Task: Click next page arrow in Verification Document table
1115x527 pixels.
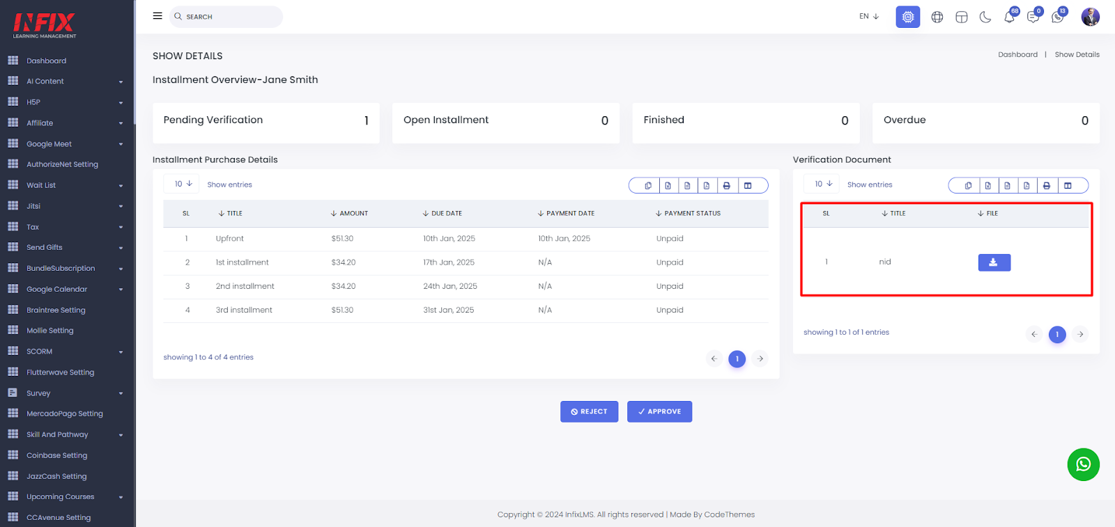Action: 1080,334
